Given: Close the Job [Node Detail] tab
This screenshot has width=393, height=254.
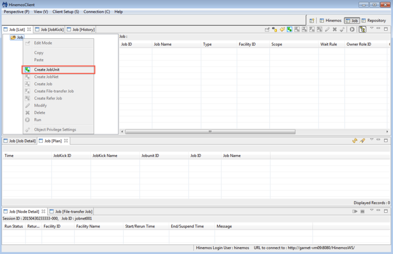Looking at the screenshot, I should (x=43, y=211).
